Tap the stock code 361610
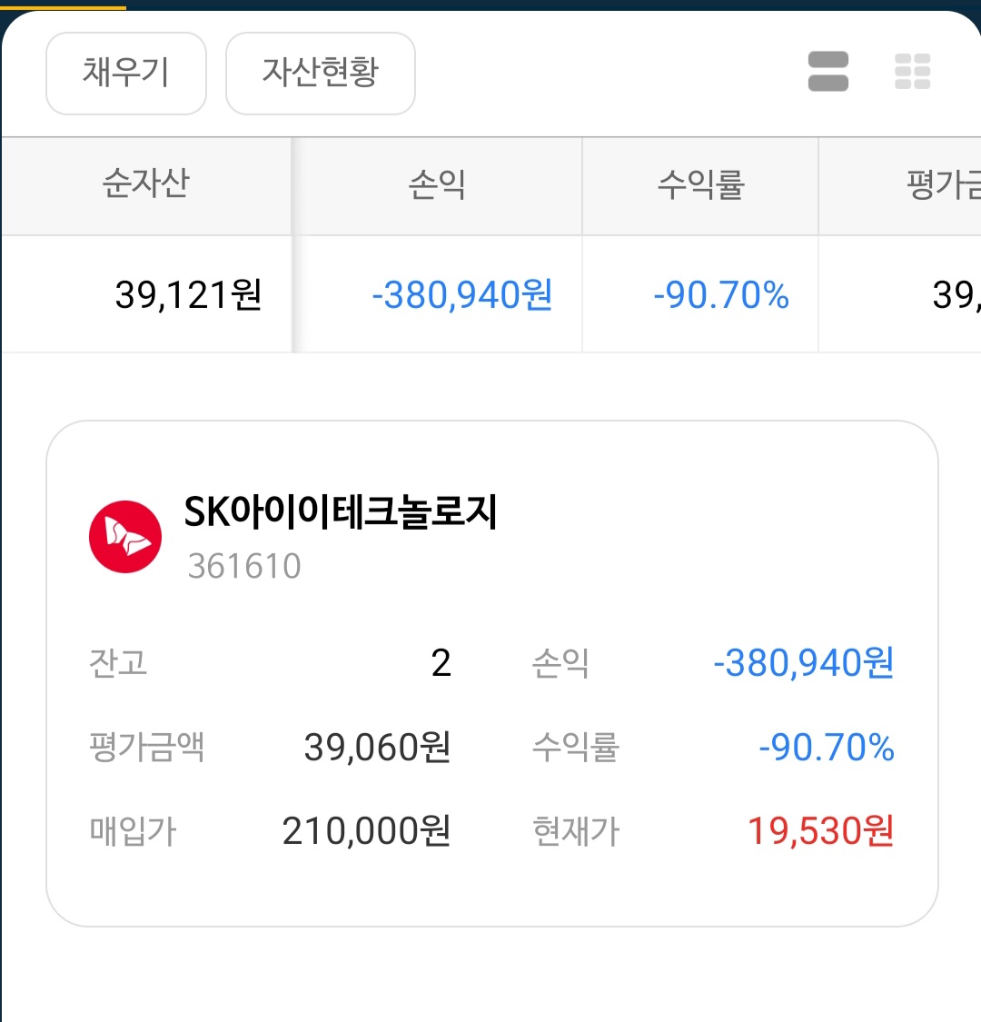Viewport: 981px width, 1022px height. [x=244, y=566]
